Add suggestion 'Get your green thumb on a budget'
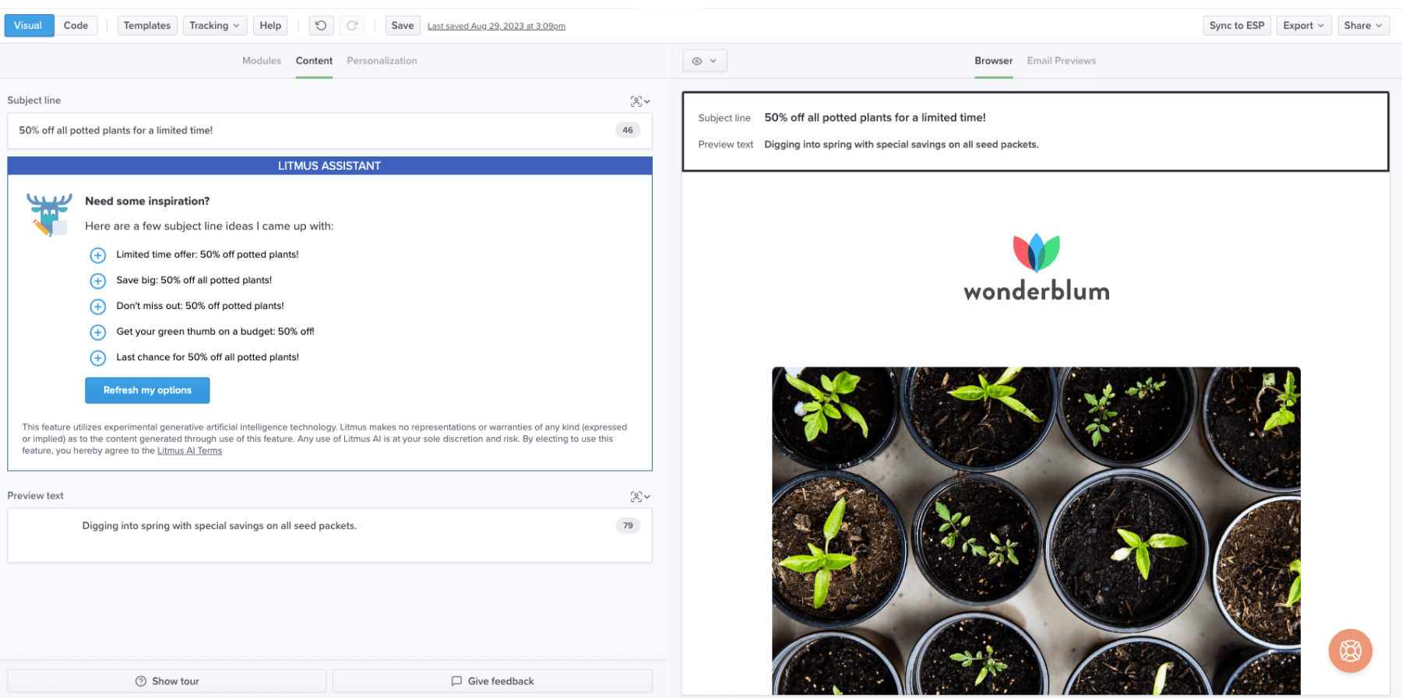This screenshot has width=1402, height=698. point(98,332)
